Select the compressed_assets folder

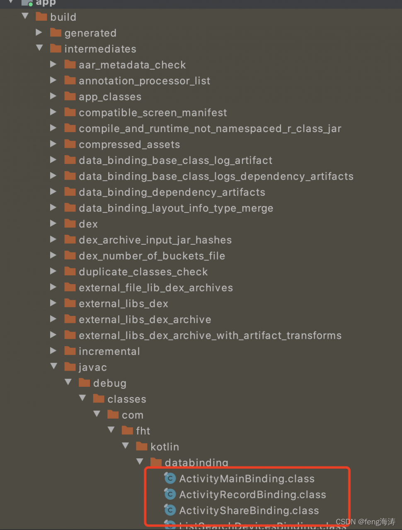(129, 145)
